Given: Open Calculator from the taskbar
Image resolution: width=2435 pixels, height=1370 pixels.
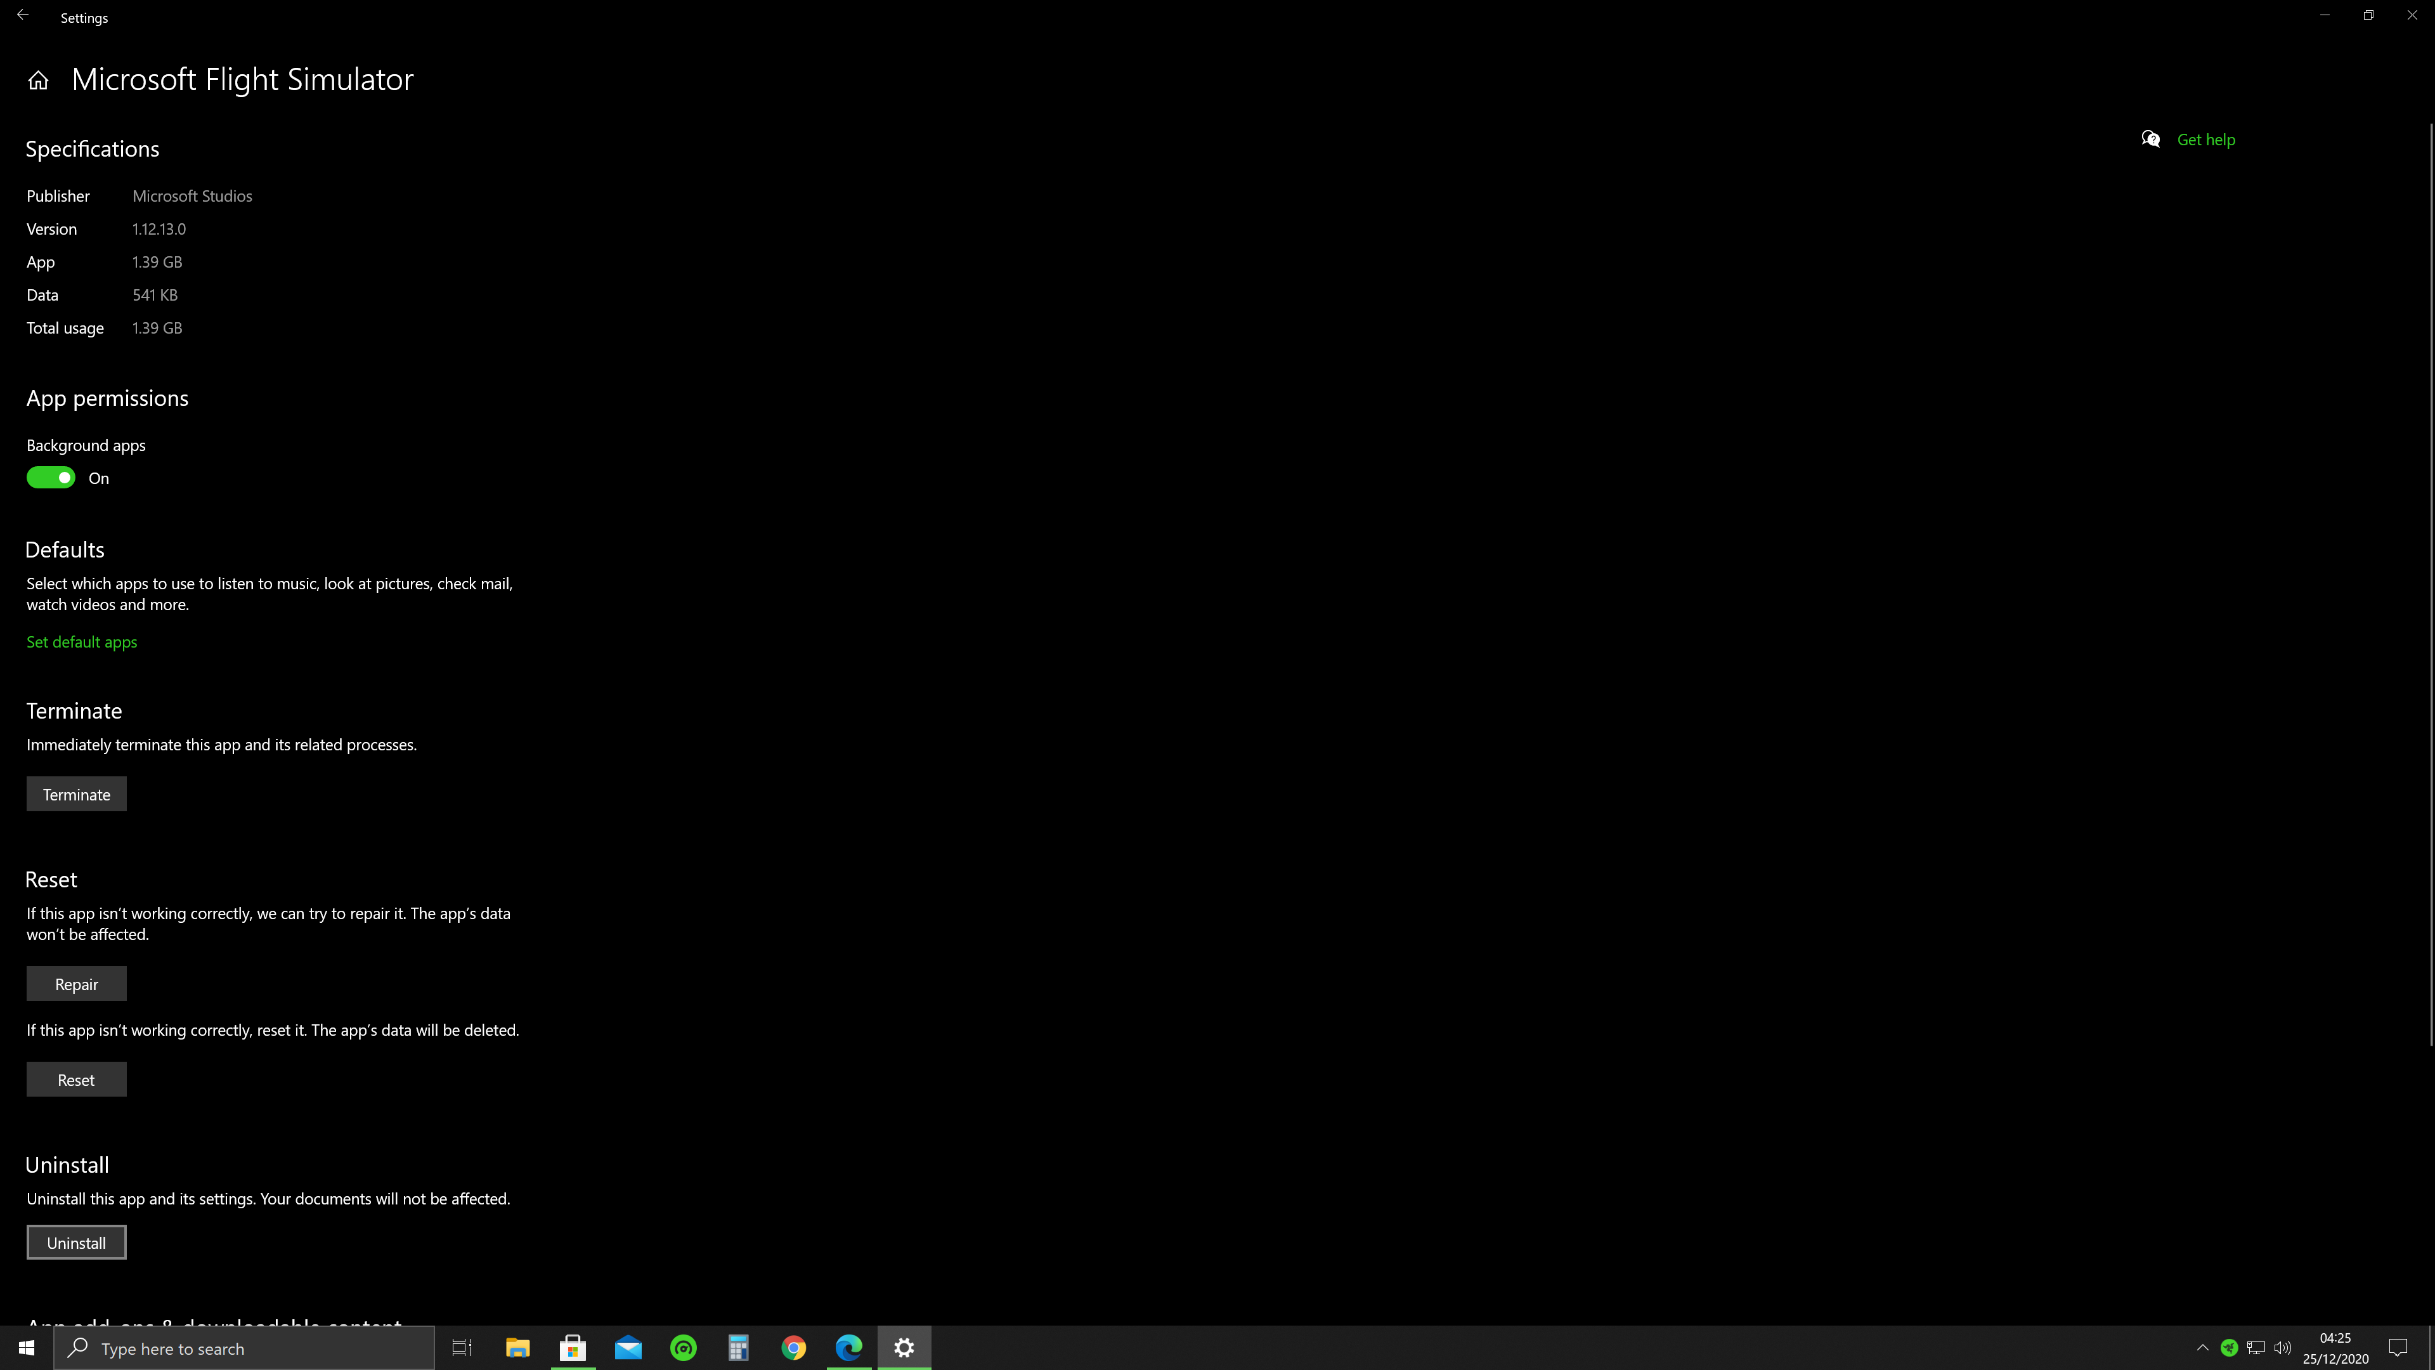Looking at the screenshot, I should pos(738,1347).
